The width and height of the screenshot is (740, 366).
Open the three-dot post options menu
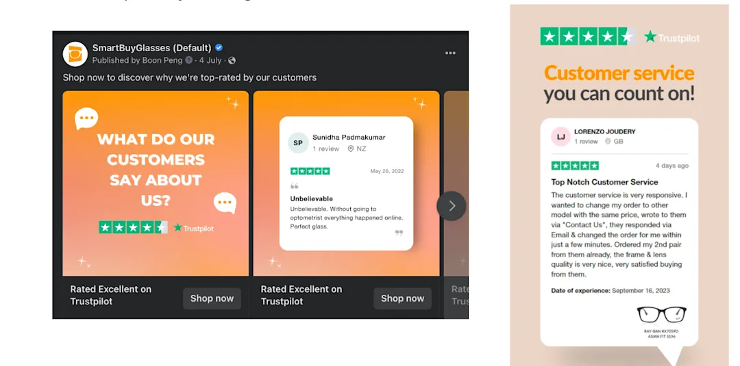pos(450,53)
